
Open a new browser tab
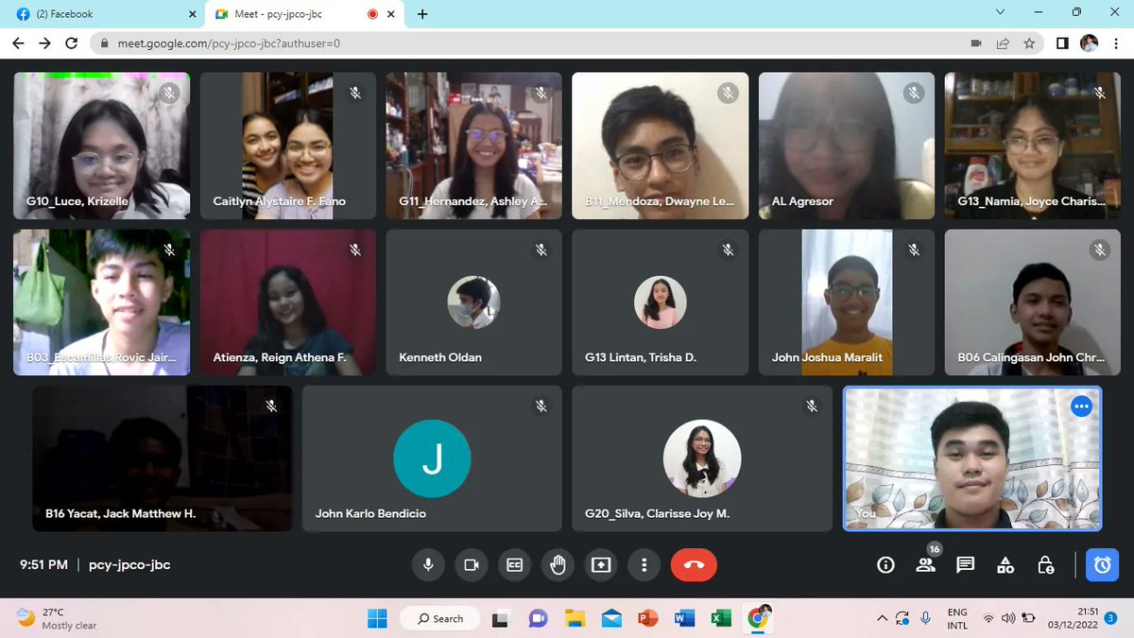pyautogui.click(x=422, y=14)
